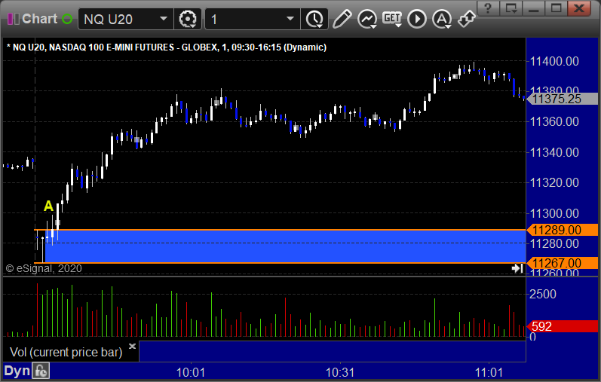The width and height of the screenshot is (601, 382).
Task: Click the 11300.00 price axis label
Action: [x=554, y=213]
